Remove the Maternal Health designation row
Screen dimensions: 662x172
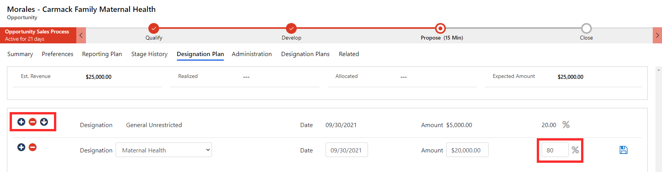coord(33,147)
